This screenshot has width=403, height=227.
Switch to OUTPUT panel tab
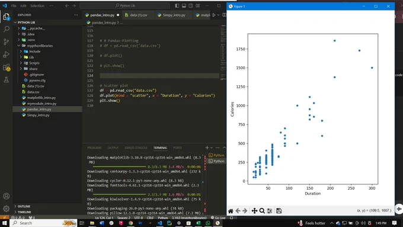[x=113, y=148]
